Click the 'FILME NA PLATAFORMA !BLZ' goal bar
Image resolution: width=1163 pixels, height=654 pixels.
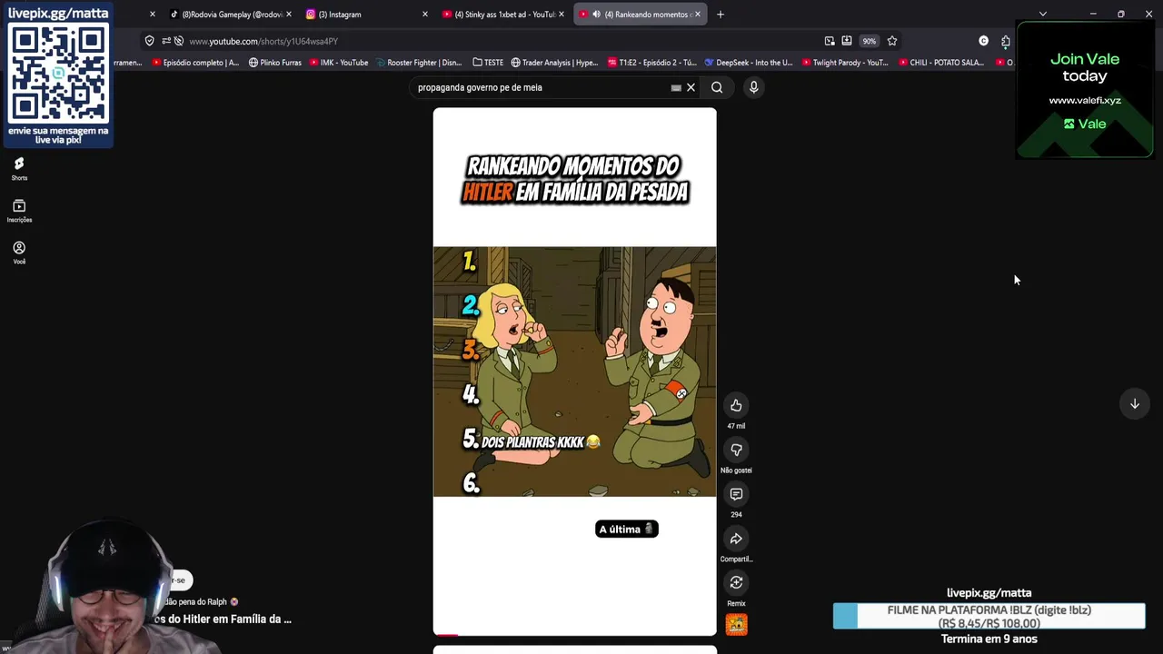click(989, 617)
